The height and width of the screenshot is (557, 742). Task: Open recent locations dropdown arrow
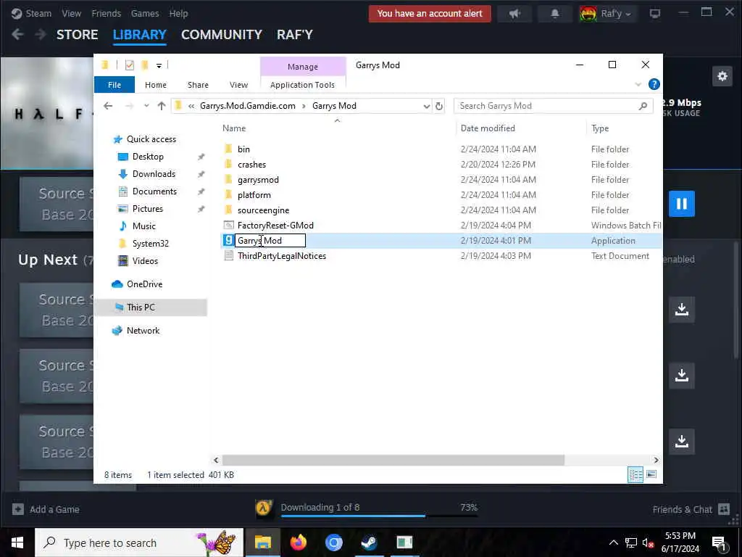click(x=146, y=106)
